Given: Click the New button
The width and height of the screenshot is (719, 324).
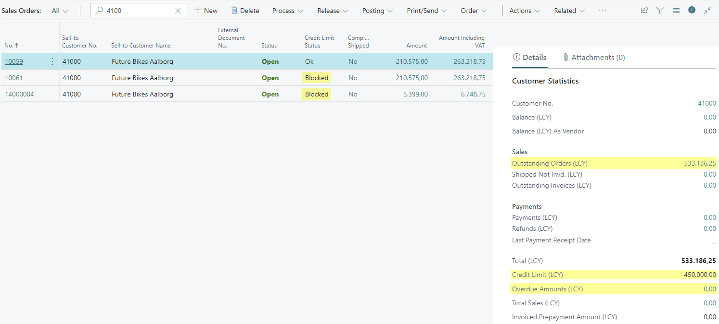Looking at the screenshot, I should (206, 11).
